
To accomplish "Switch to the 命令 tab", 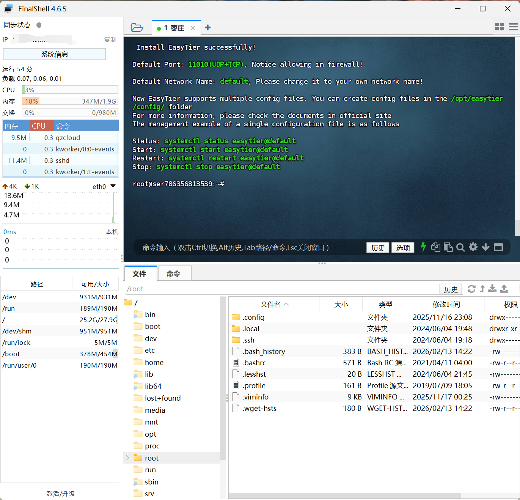I will [x=174, y=274].
